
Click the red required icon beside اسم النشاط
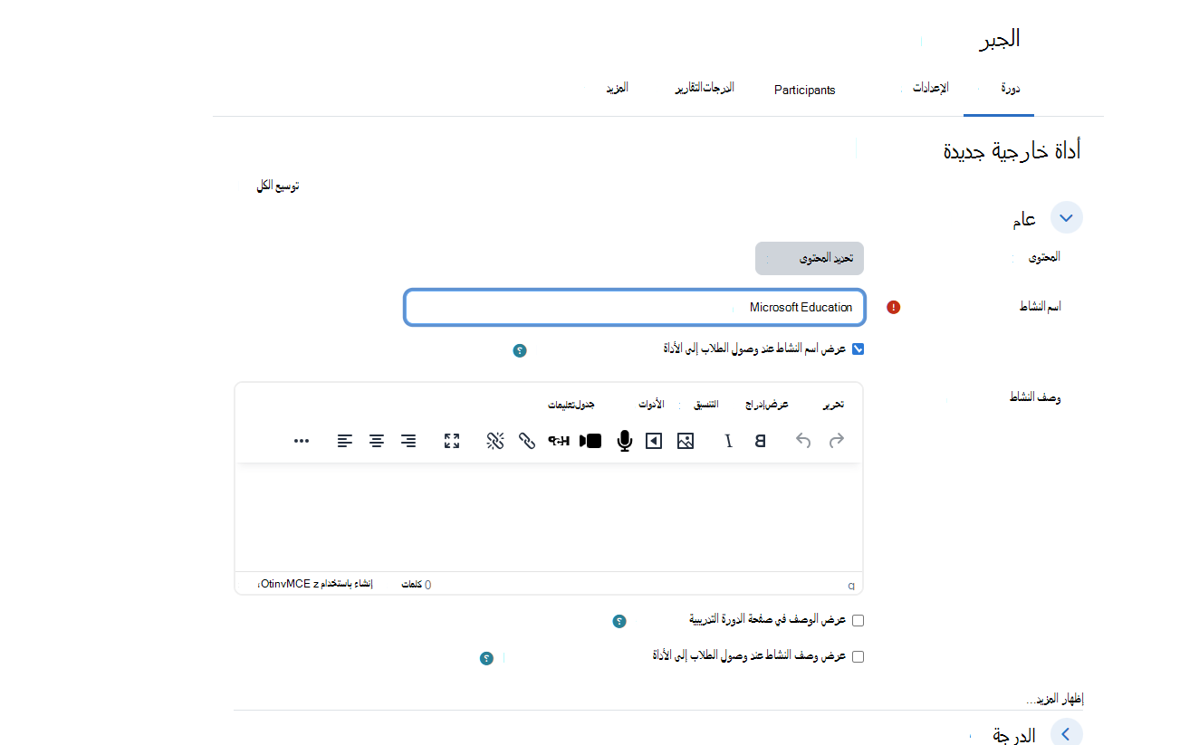(894, 307)
